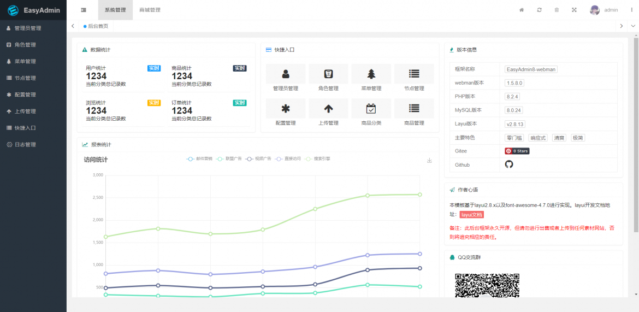Toggle the 邮件营销 legend series
This screenshot has height=312, width=639.
pos(199,158)
